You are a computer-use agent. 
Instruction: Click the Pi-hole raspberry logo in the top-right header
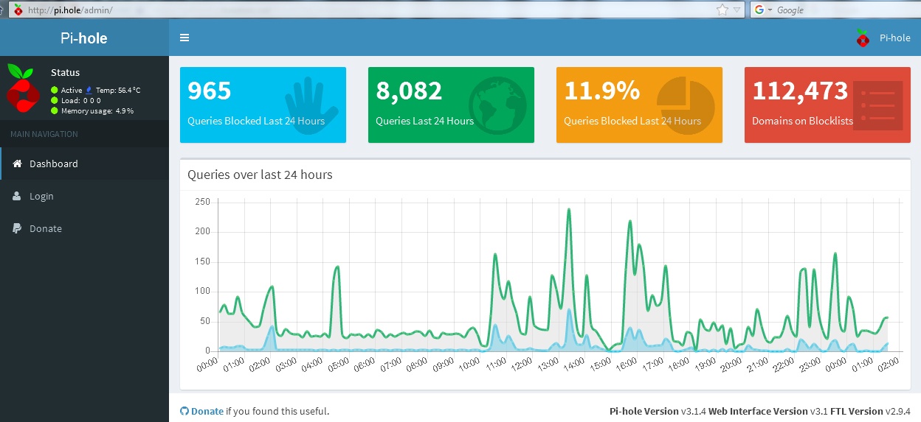coord(863,38)
